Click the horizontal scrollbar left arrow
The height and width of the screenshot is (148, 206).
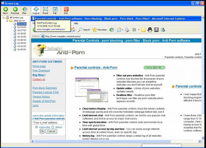(32, 141)
